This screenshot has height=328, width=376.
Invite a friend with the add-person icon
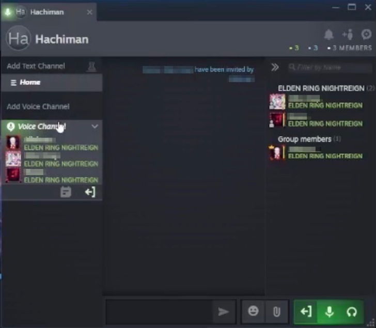pyautogui.click(x=348, y=35)
